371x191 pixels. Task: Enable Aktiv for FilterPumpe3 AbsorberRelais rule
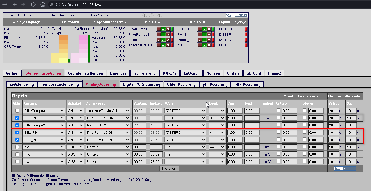(17, 111)
